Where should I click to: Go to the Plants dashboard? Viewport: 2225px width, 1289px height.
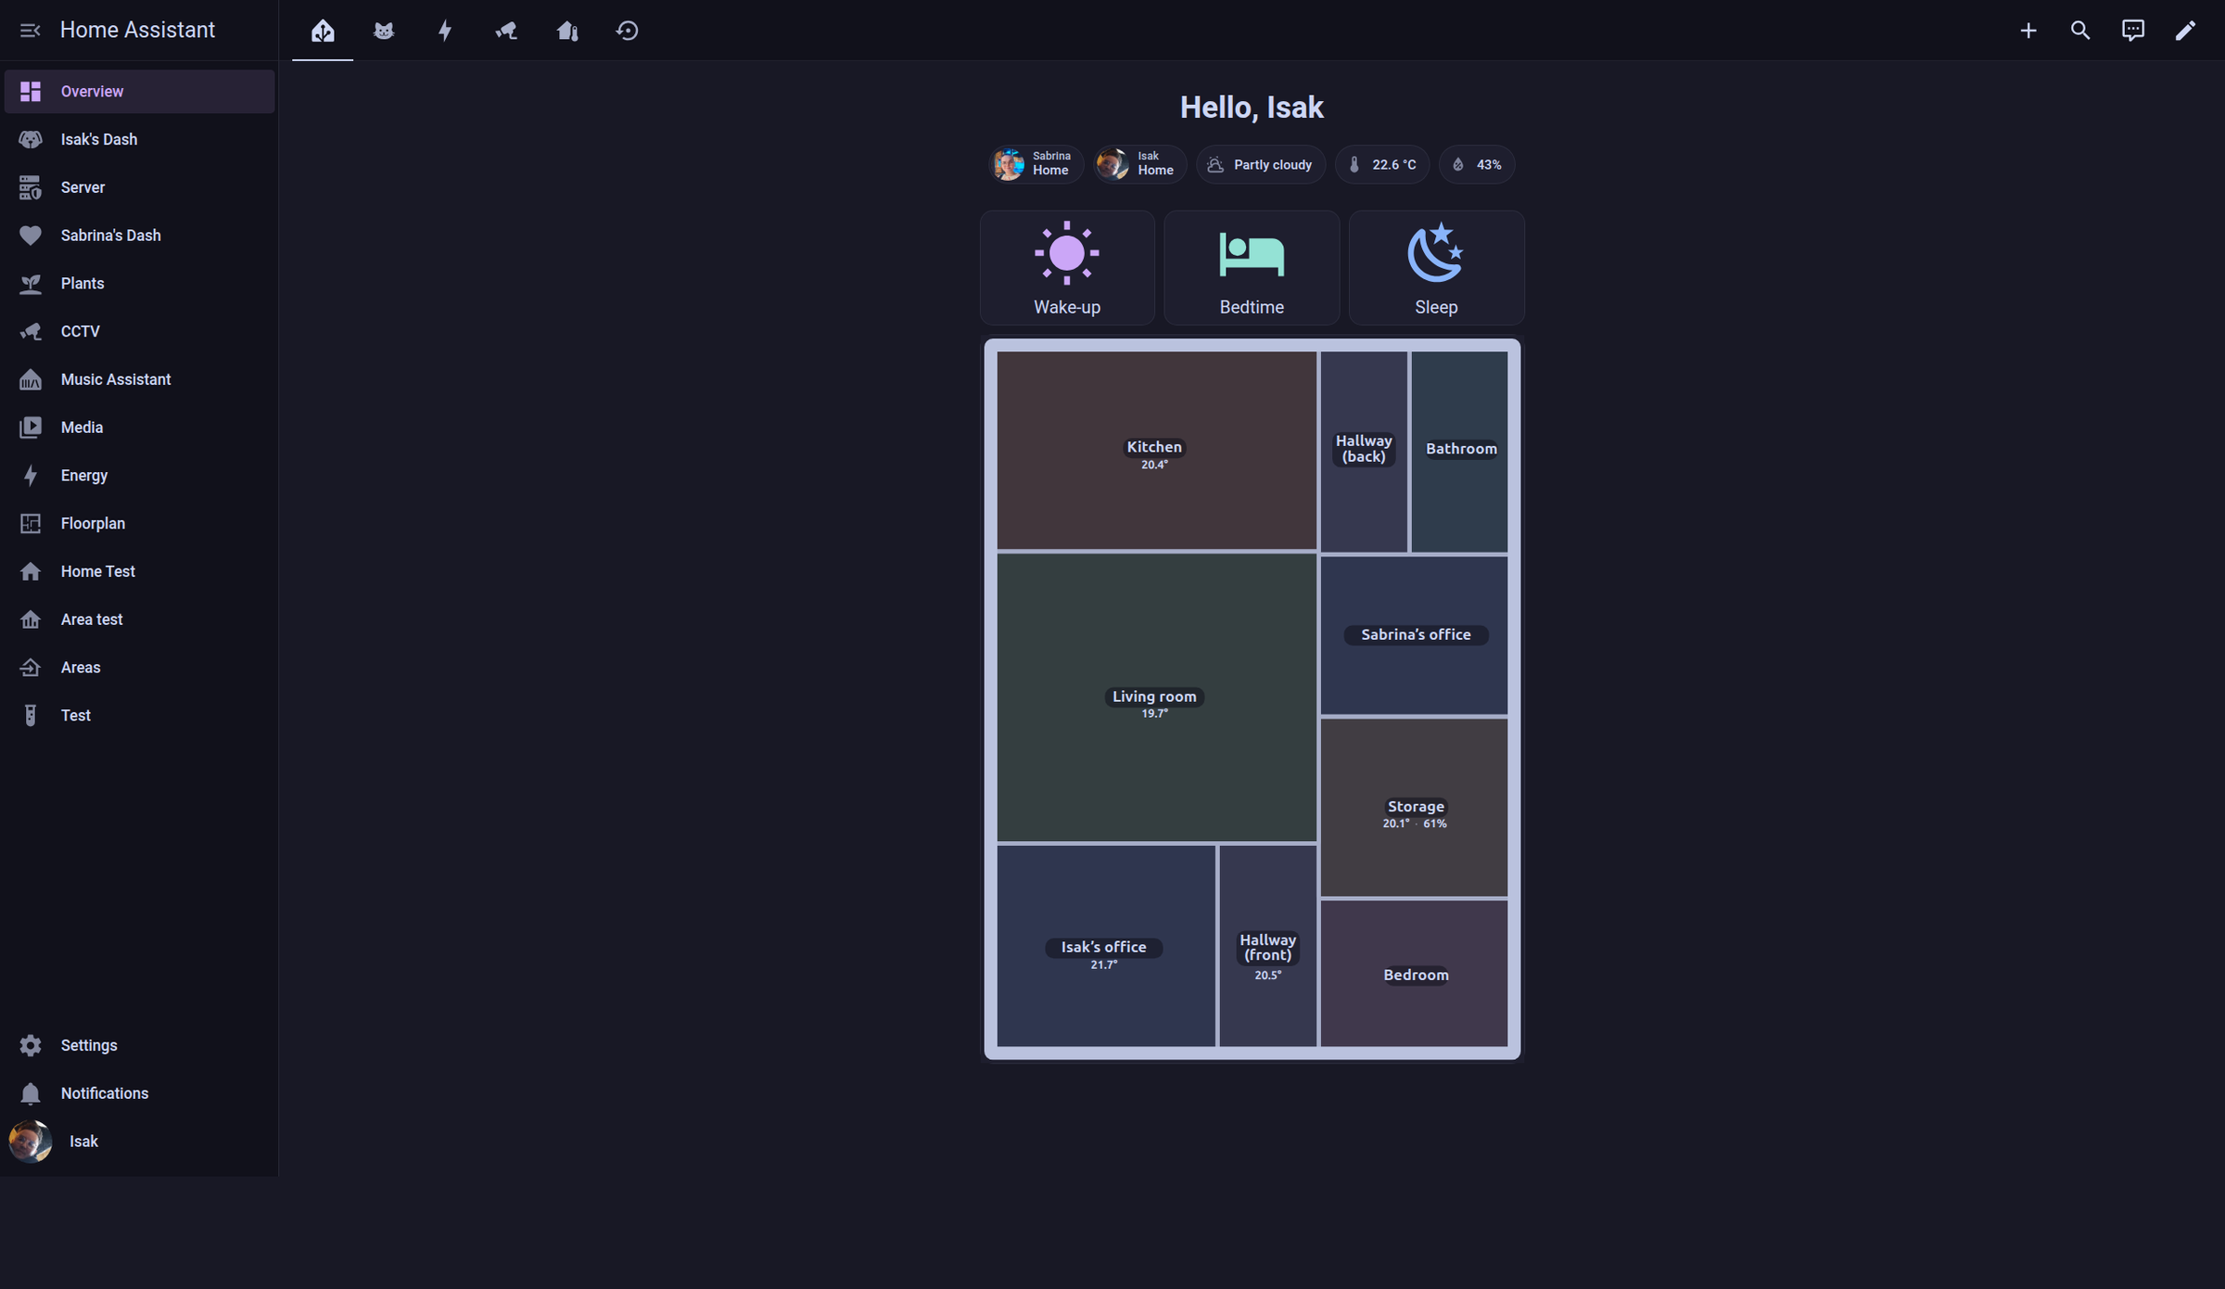pos(139,283)
